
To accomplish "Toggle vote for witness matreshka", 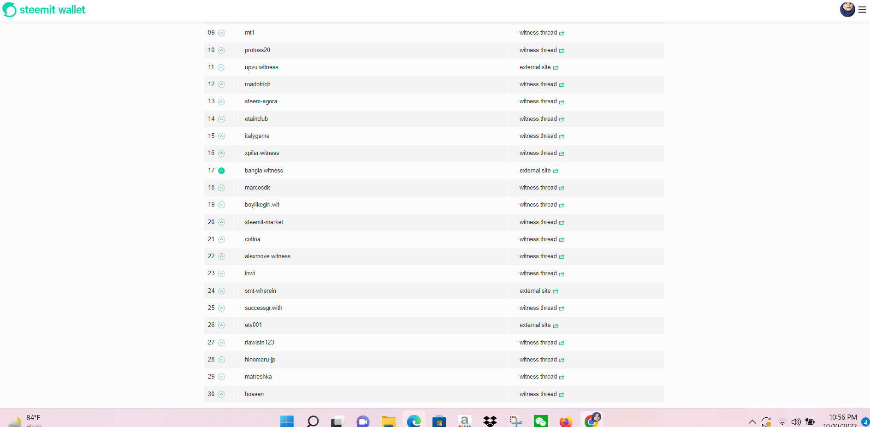I will [x=221, y=377].
